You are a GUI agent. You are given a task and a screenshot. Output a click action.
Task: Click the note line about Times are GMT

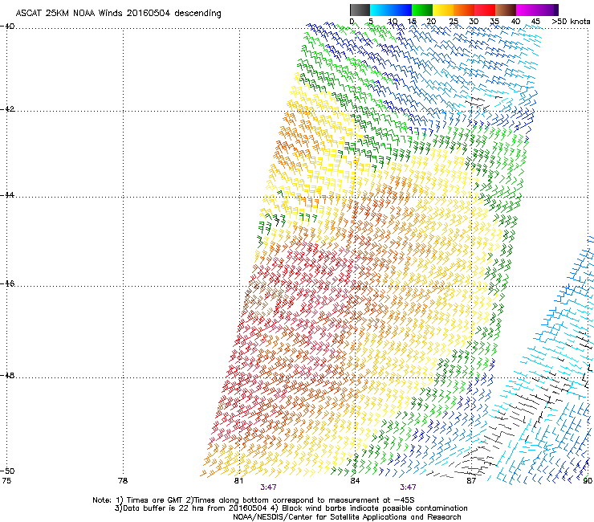coord(254,500)
